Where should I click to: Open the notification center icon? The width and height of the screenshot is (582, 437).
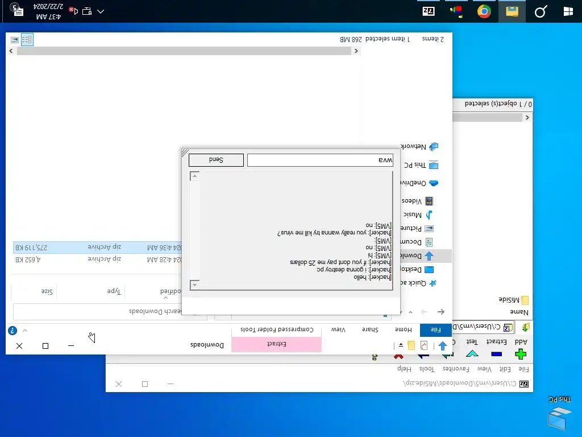[16, 9]
